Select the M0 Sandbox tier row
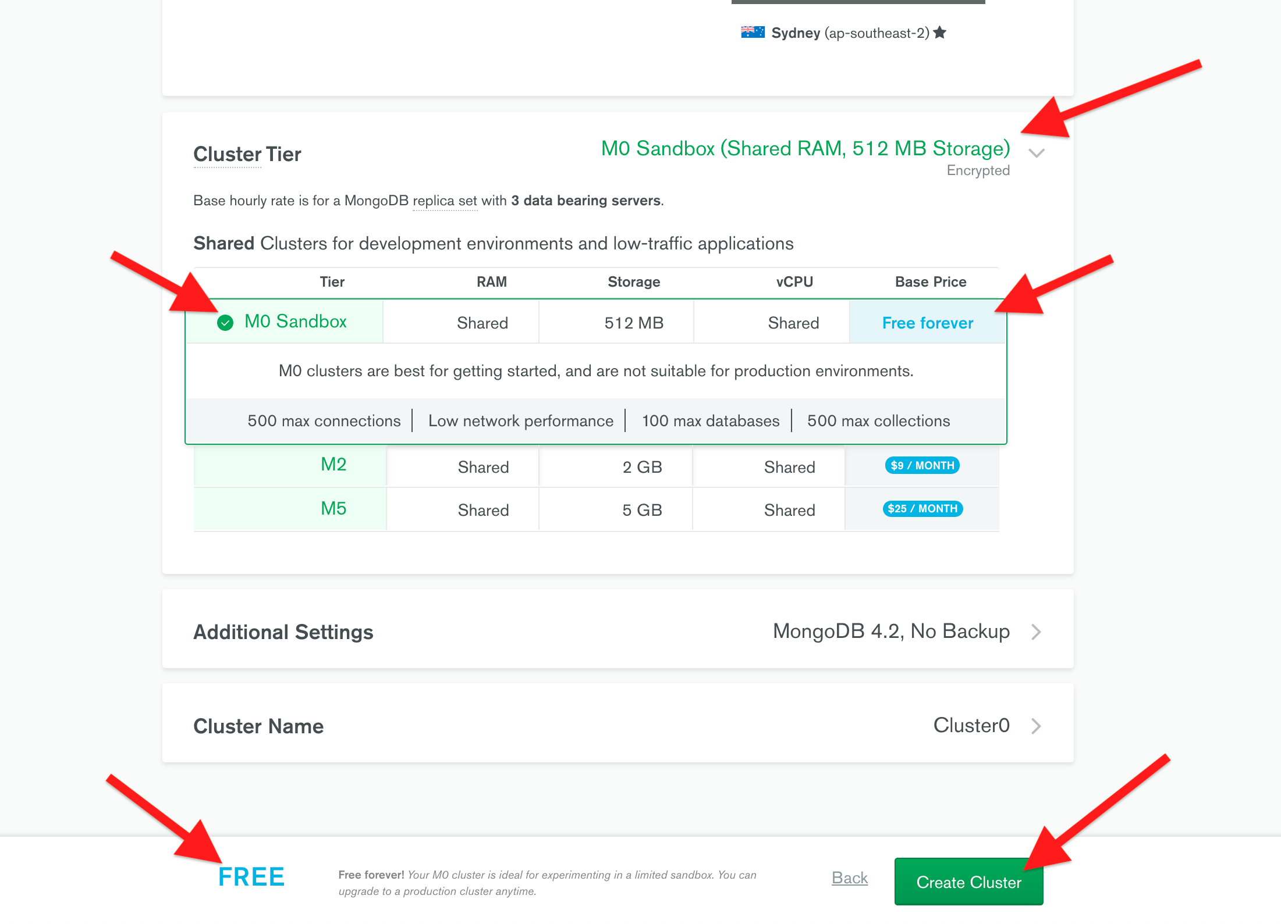 pyautogui.click(x=296, y=322)
